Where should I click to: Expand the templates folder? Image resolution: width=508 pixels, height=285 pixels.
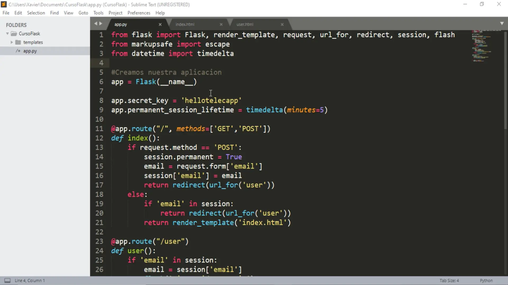click(x=12, y=42)
